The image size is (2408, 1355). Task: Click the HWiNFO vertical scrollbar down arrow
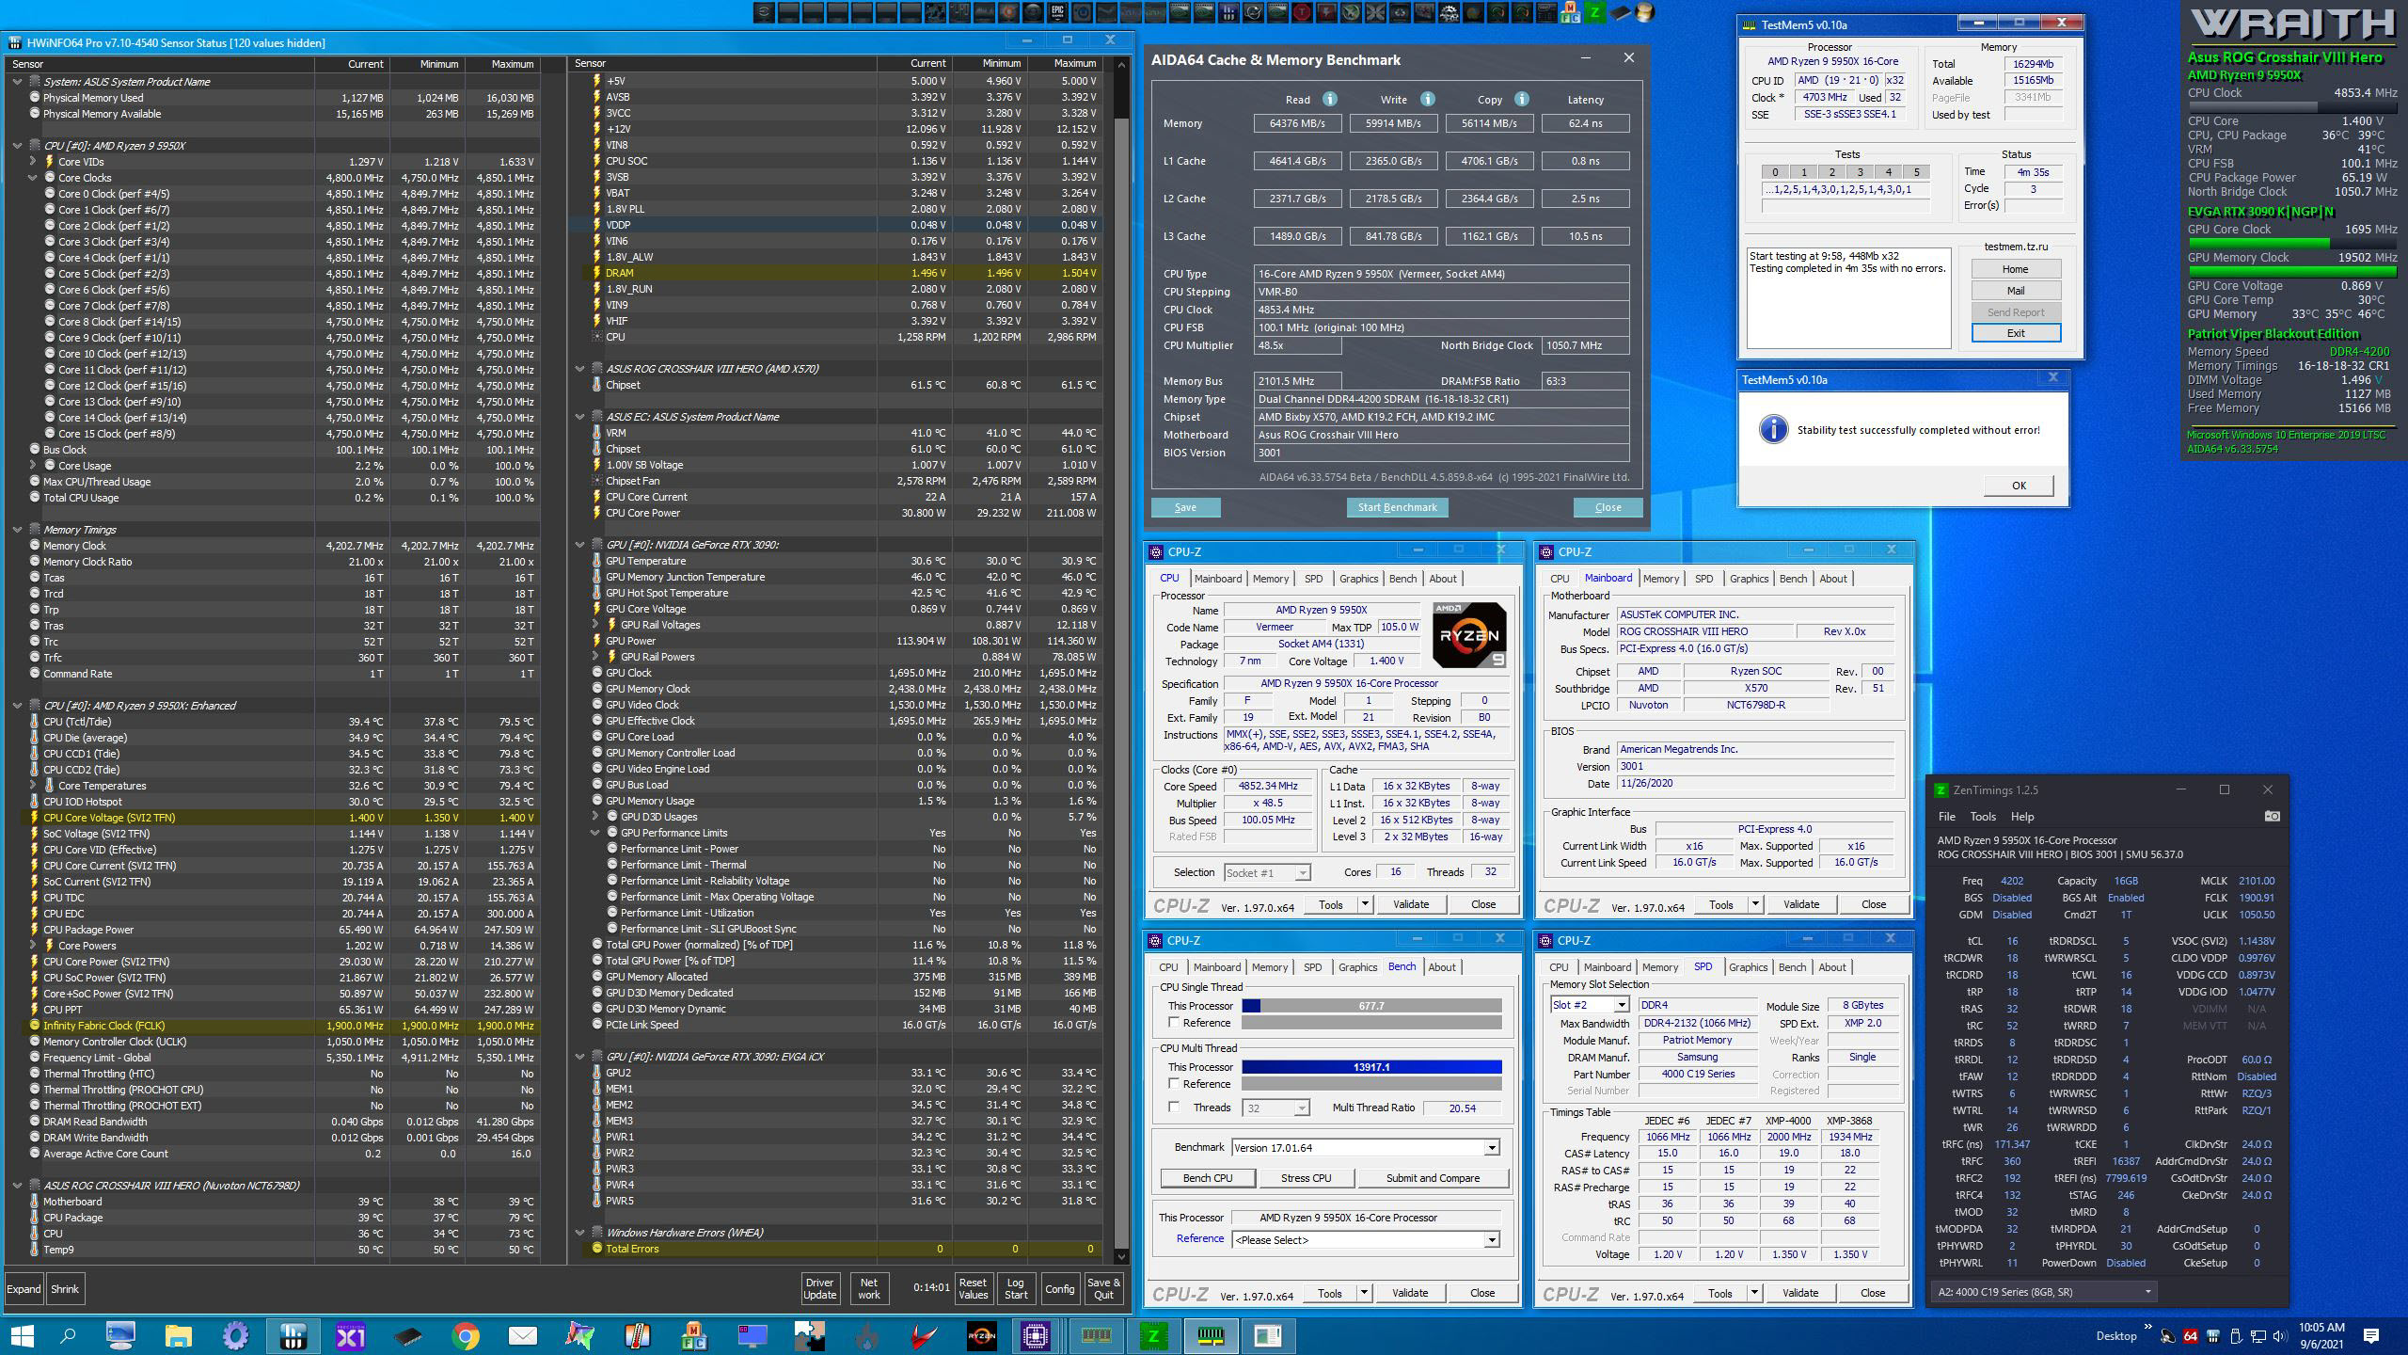click(x=1120, y=1256)
